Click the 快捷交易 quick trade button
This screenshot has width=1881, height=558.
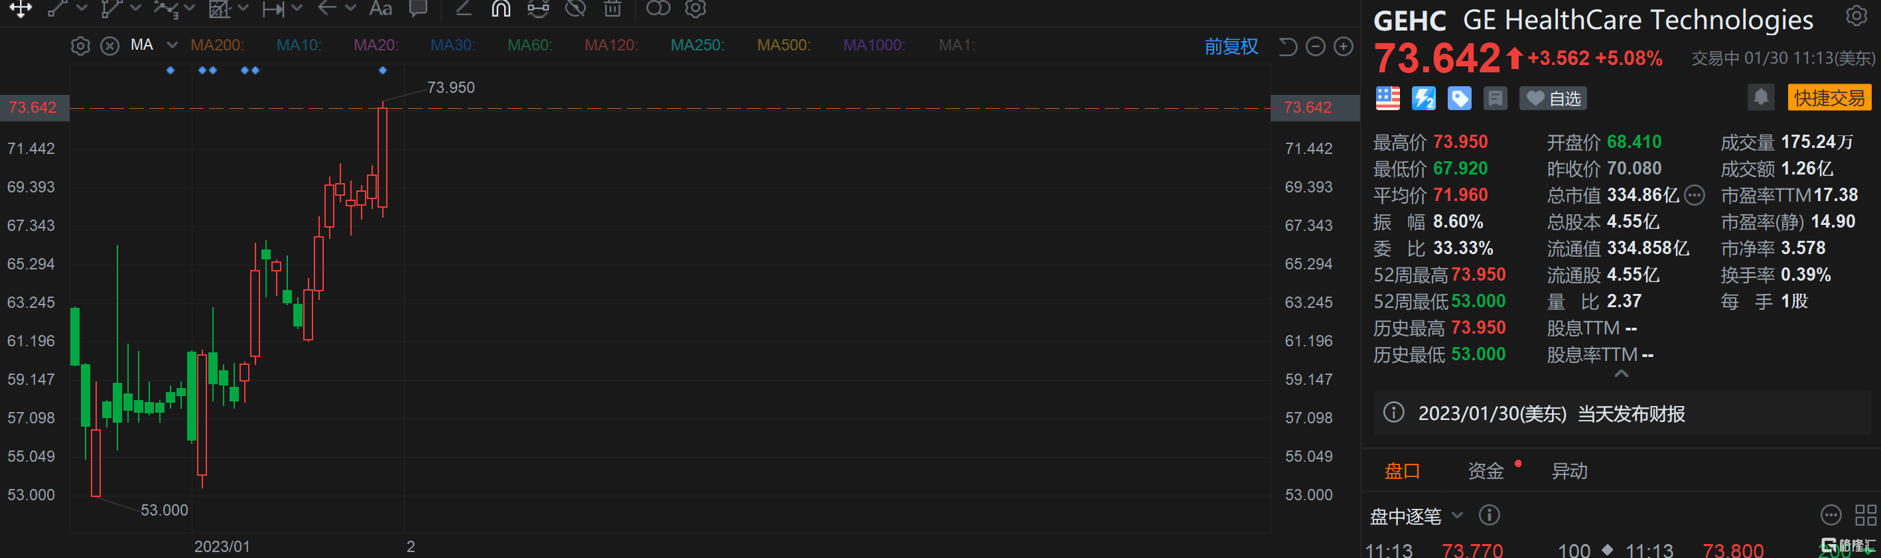pos(1829,98)
